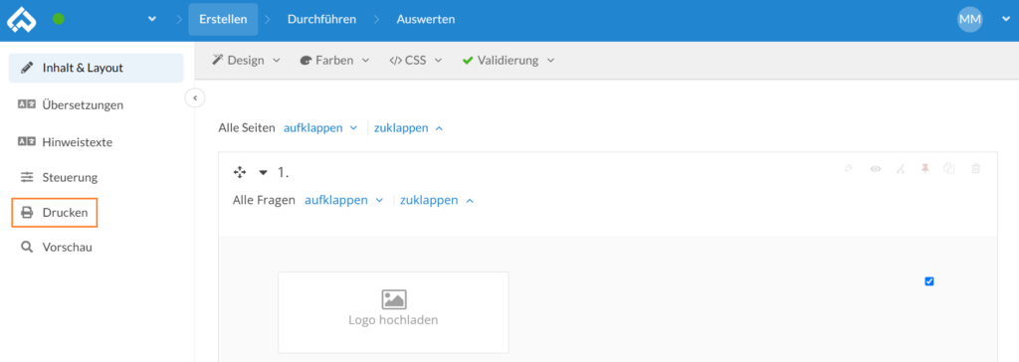Click the move handle icon of page 1
Image resolution: width=1019 pixels, height=362 pixels.
[239, 172]
